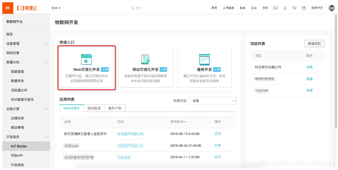
Task: Collapse the 开发服务 sidebar section
Action: (46, 137)
